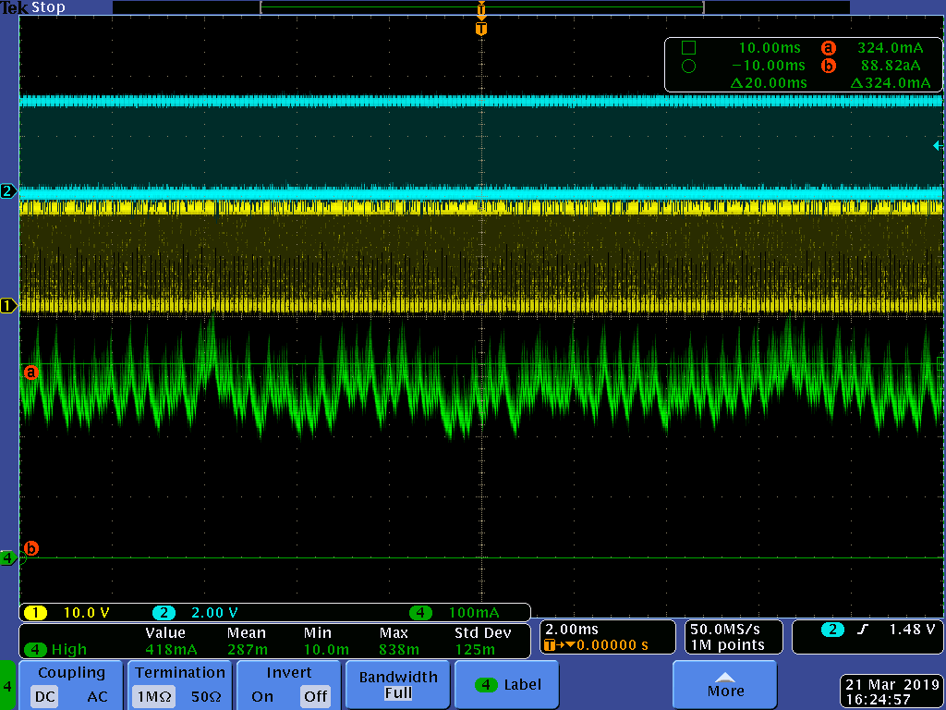Screen dimensions: 946x710
Task: Click the orange trigger position T marker
Action: point(480,29)
